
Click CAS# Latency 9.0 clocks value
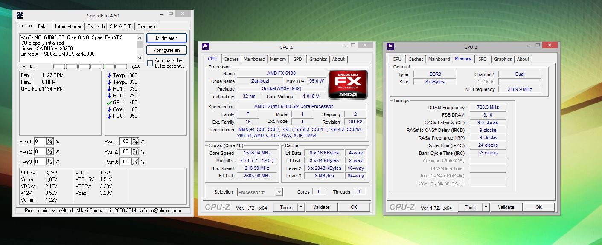[x=488, y=122]
